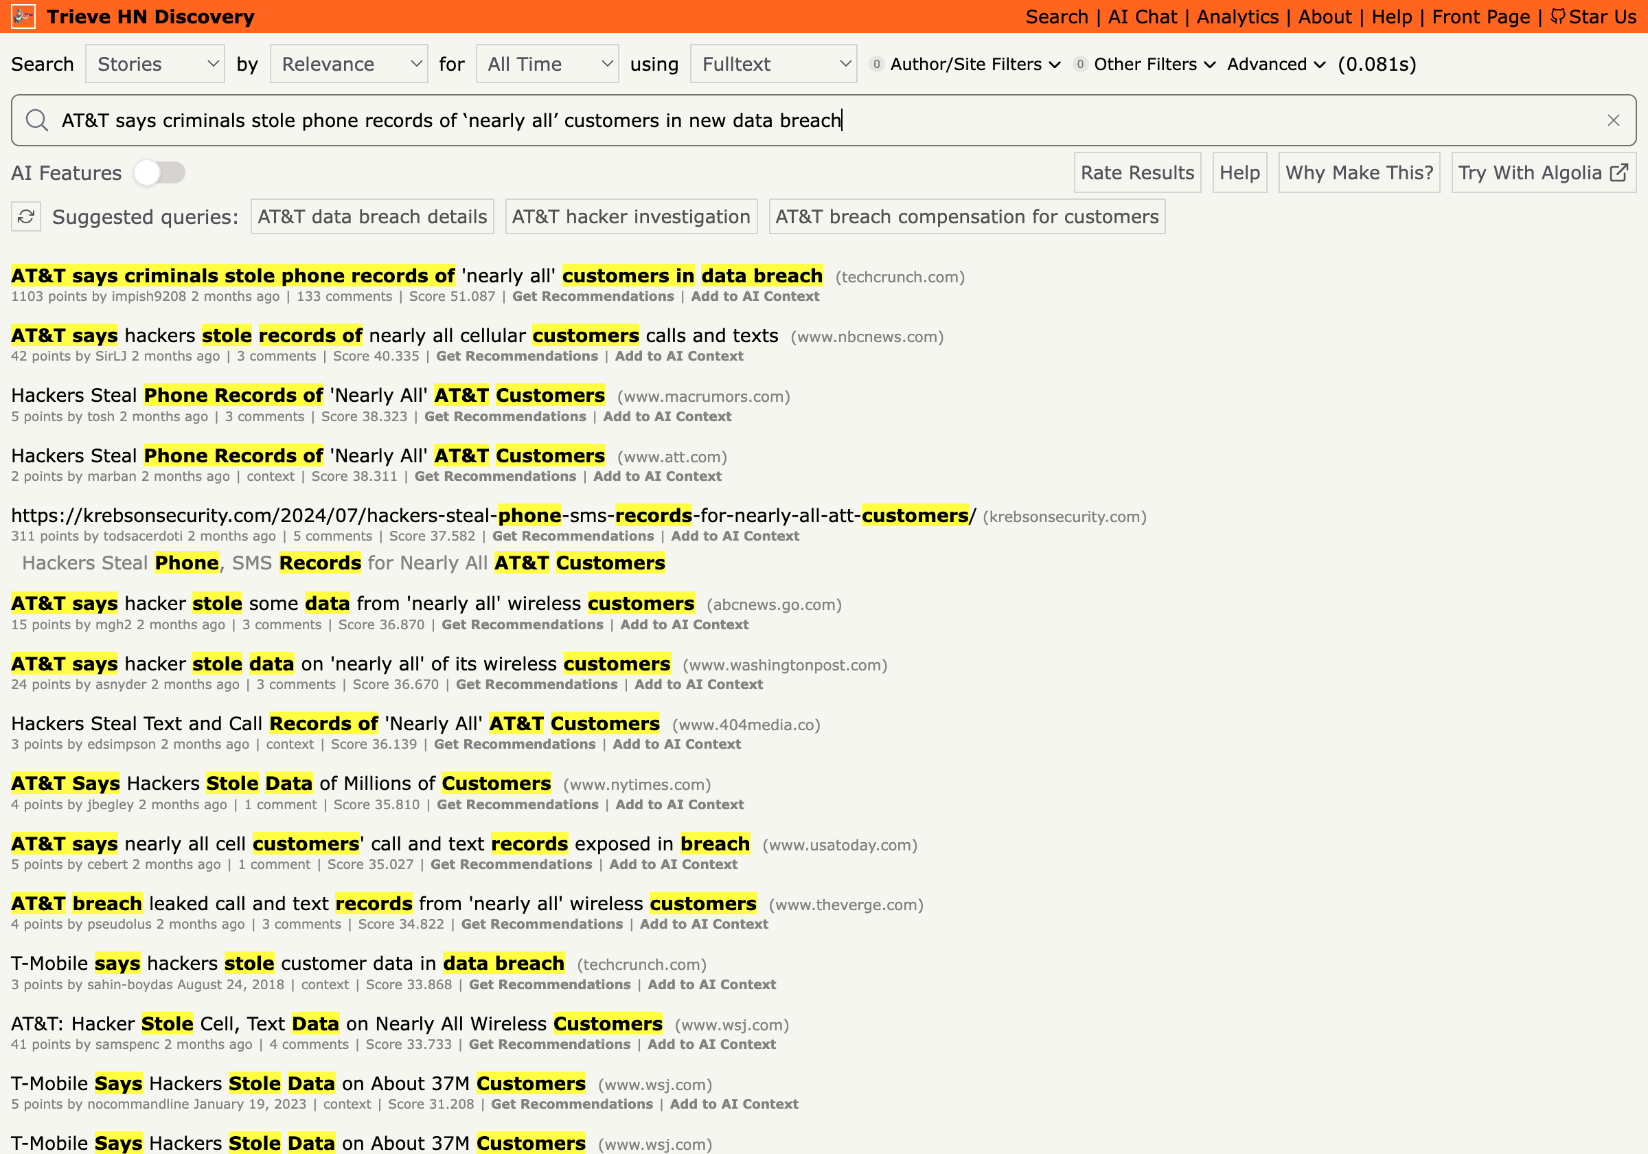
Task: Click (techcrunch.com) domain of first result
Action: (x=900, y=276)
